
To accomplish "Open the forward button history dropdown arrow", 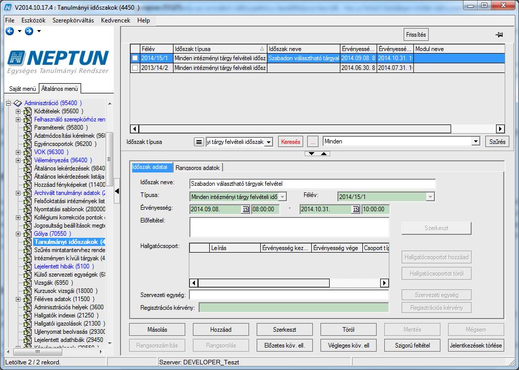I will pos(39,31).
